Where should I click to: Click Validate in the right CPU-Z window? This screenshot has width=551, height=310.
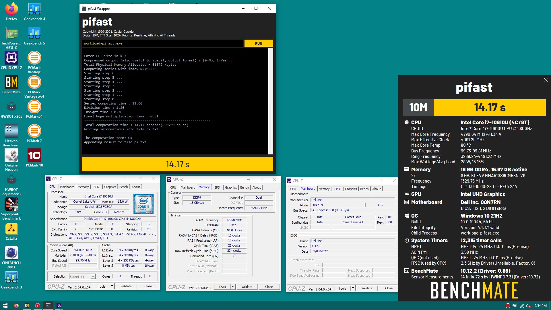[367, 288]
